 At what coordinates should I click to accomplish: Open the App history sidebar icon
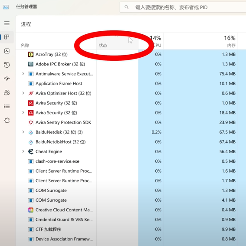7,65
